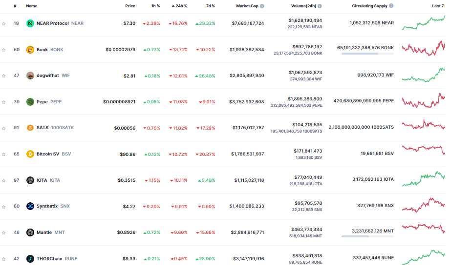450x270 pixels.
Task: Click the Synthetix coin logo
Action: pos(30,206)
